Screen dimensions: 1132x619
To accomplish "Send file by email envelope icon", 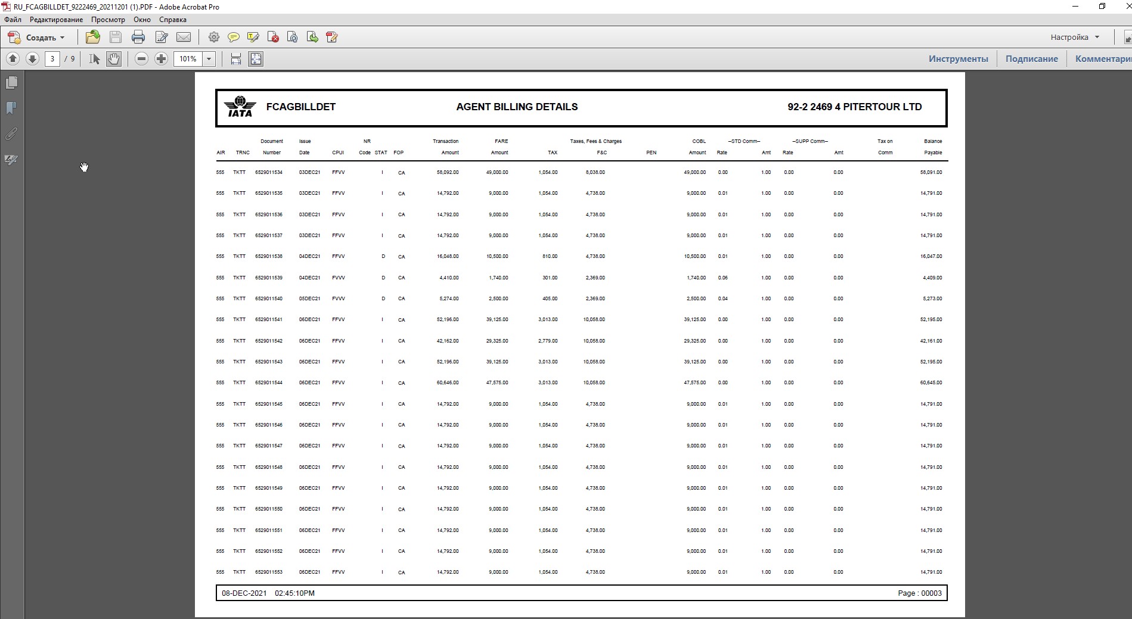I will [184, 38].
